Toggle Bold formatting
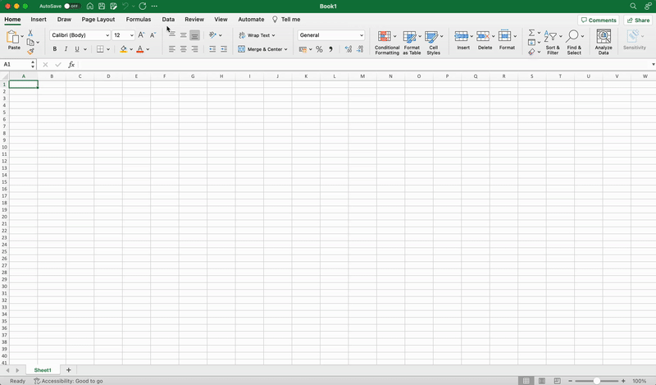The height and width of the screenshot is (385, 656). (x=55, y=49)
